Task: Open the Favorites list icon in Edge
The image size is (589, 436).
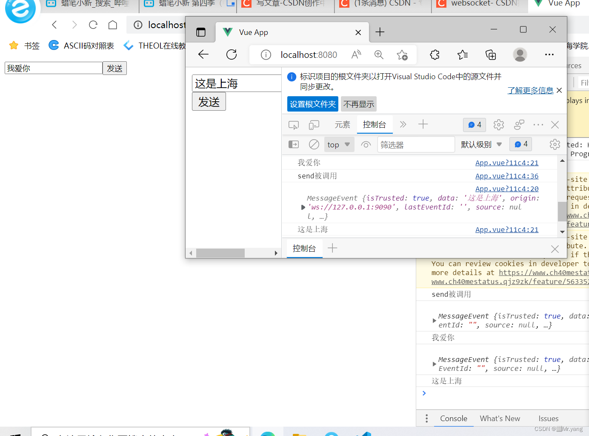Action: pos(463,54)
